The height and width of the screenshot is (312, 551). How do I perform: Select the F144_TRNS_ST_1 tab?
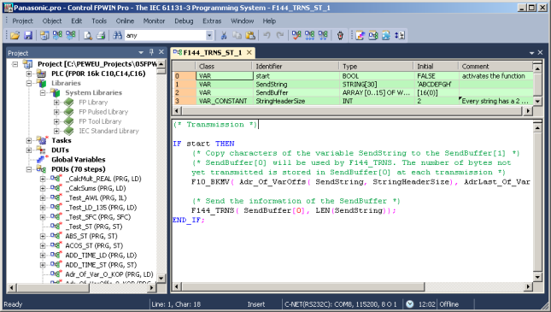tap(212, 52)
